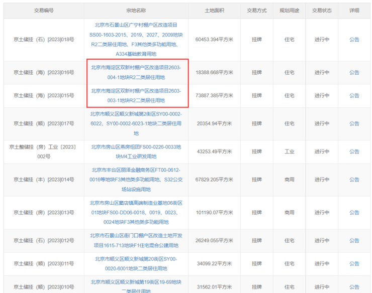Open the 石景山区广宁村棚户区改造项目 parcel link
This screenshot has height=293, width=372.
(x=136, y=39)
